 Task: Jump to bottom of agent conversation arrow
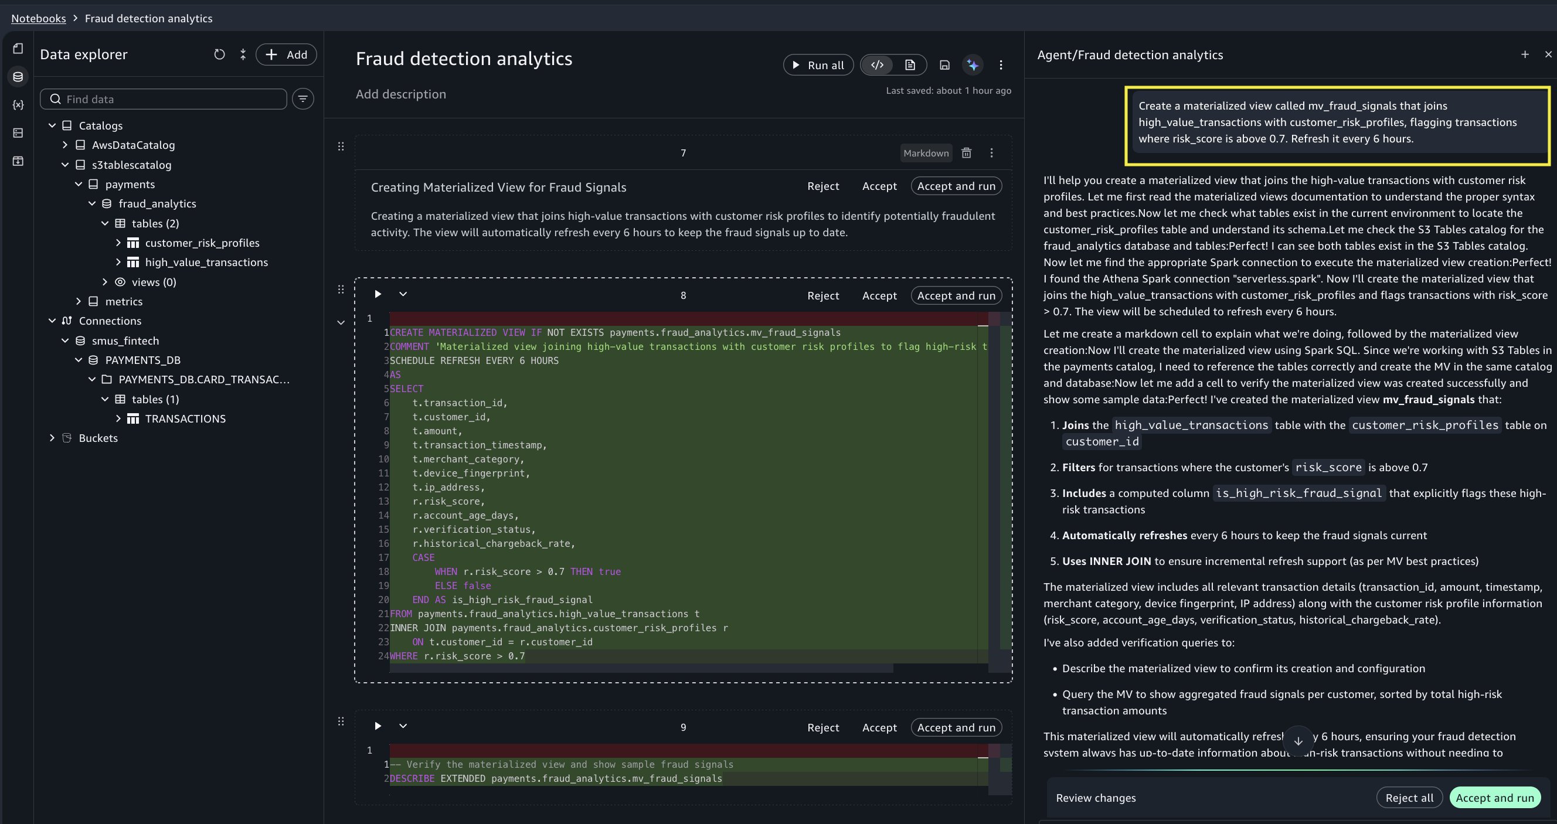1298,741
